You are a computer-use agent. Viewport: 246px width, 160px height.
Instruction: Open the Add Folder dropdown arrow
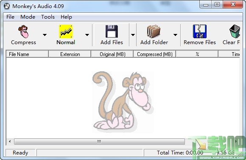(x=175, y=35)
